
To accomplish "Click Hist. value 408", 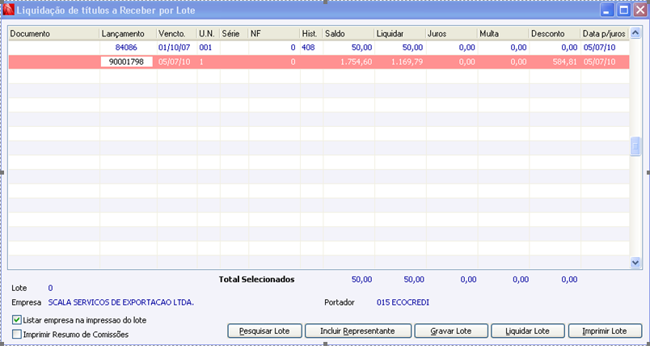I will tap(308, 48).
